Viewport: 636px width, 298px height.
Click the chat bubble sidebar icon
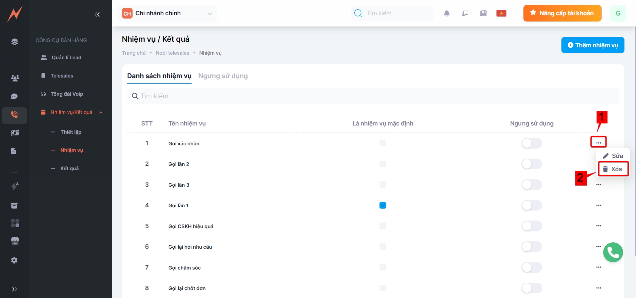(x=14, y=96)
